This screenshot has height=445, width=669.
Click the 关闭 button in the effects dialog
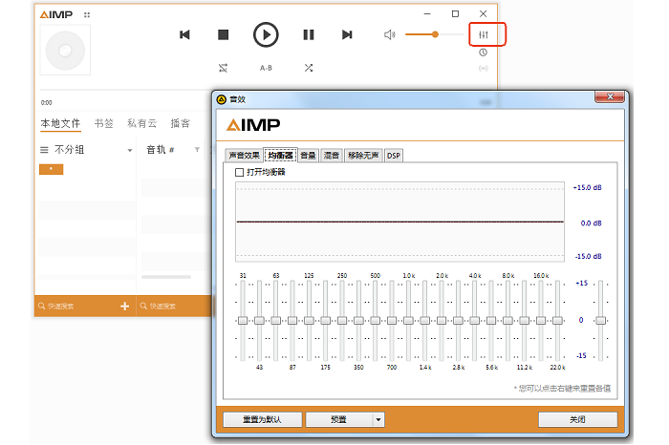577,419
